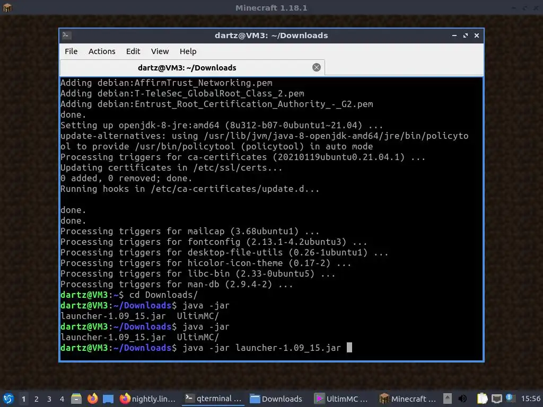Screen dimensions: 543x407
Task: Click the 'Processing triggers for man-db' line
Action: pyautogui.click(x=177, y=285)
